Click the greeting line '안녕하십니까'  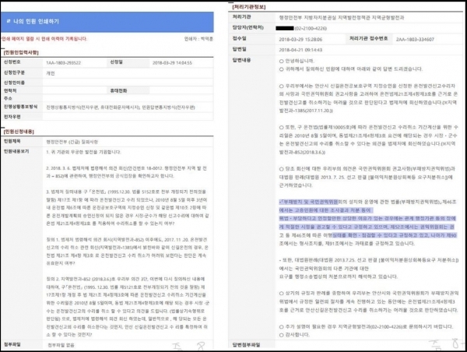(297, 61)
